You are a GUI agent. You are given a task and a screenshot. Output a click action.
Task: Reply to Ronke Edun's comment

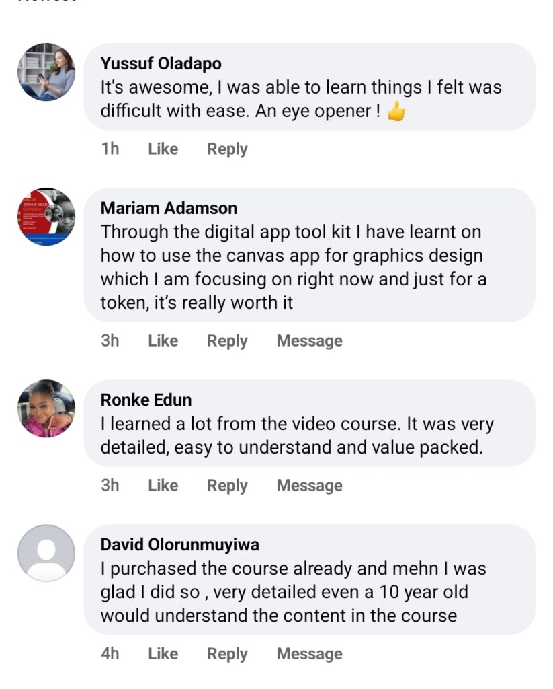(x=227, y=485)
